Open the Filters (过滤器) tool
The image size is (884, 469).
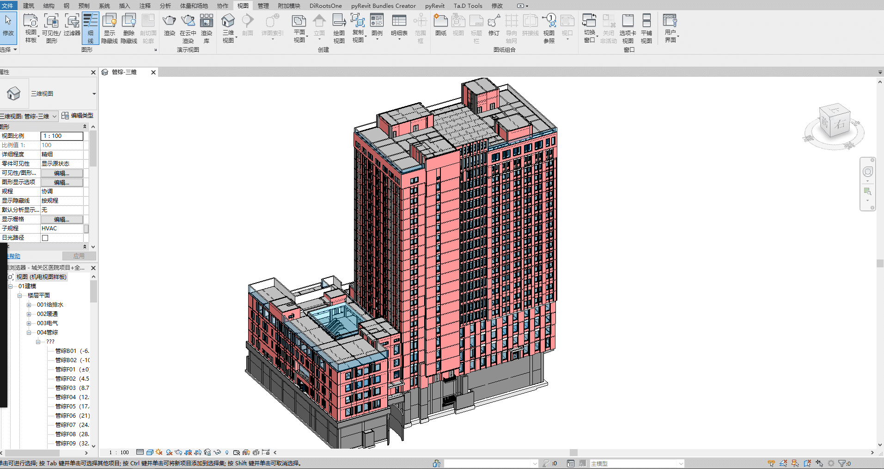[x=72, y=25]
